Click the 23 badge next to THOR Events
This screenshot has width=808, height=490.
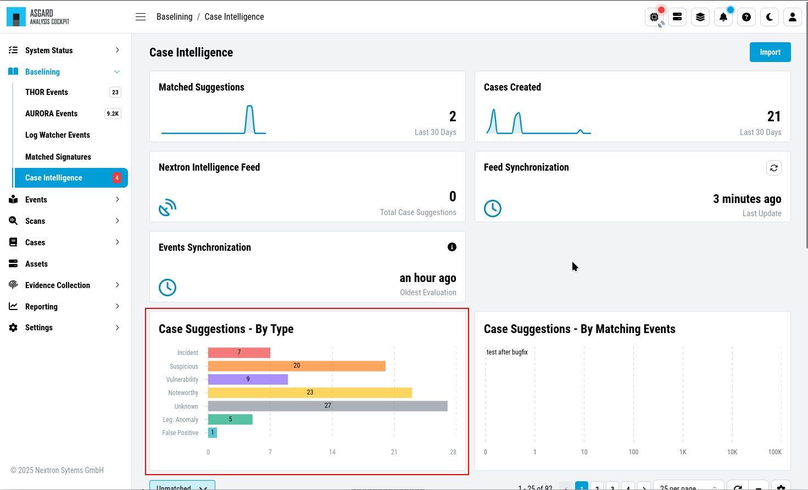[115, 92]
